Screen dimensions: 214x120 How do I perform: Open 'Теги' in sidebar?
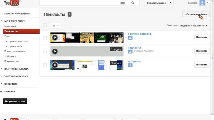[7, 36]
